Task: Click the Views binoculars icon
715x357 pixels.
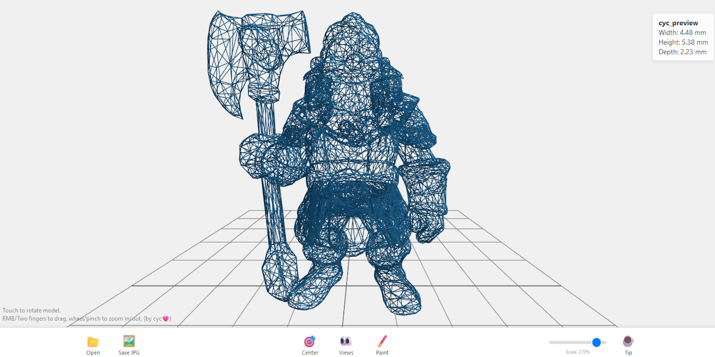Action: 346,341
